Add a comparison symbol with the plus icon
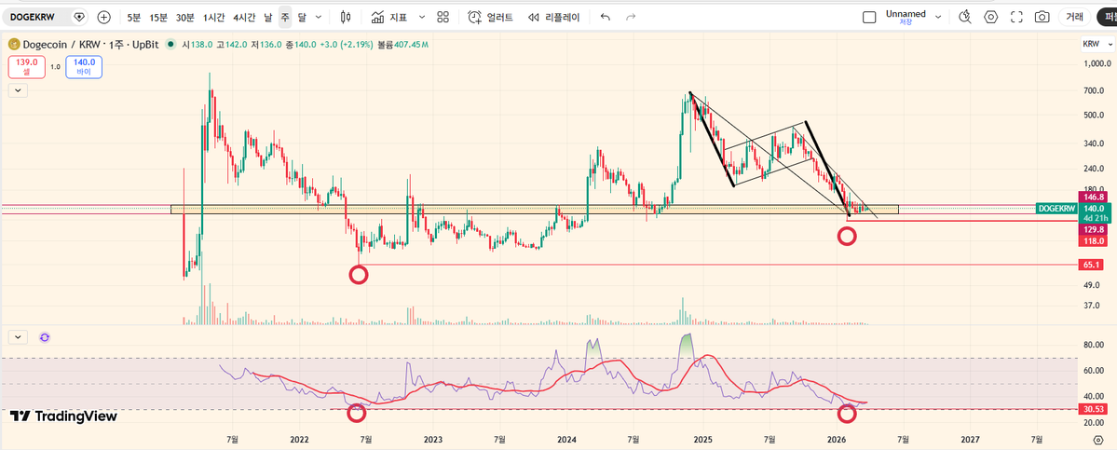Image resolution: width=1117 pixels, height=450 pixels. click(104, 17)
